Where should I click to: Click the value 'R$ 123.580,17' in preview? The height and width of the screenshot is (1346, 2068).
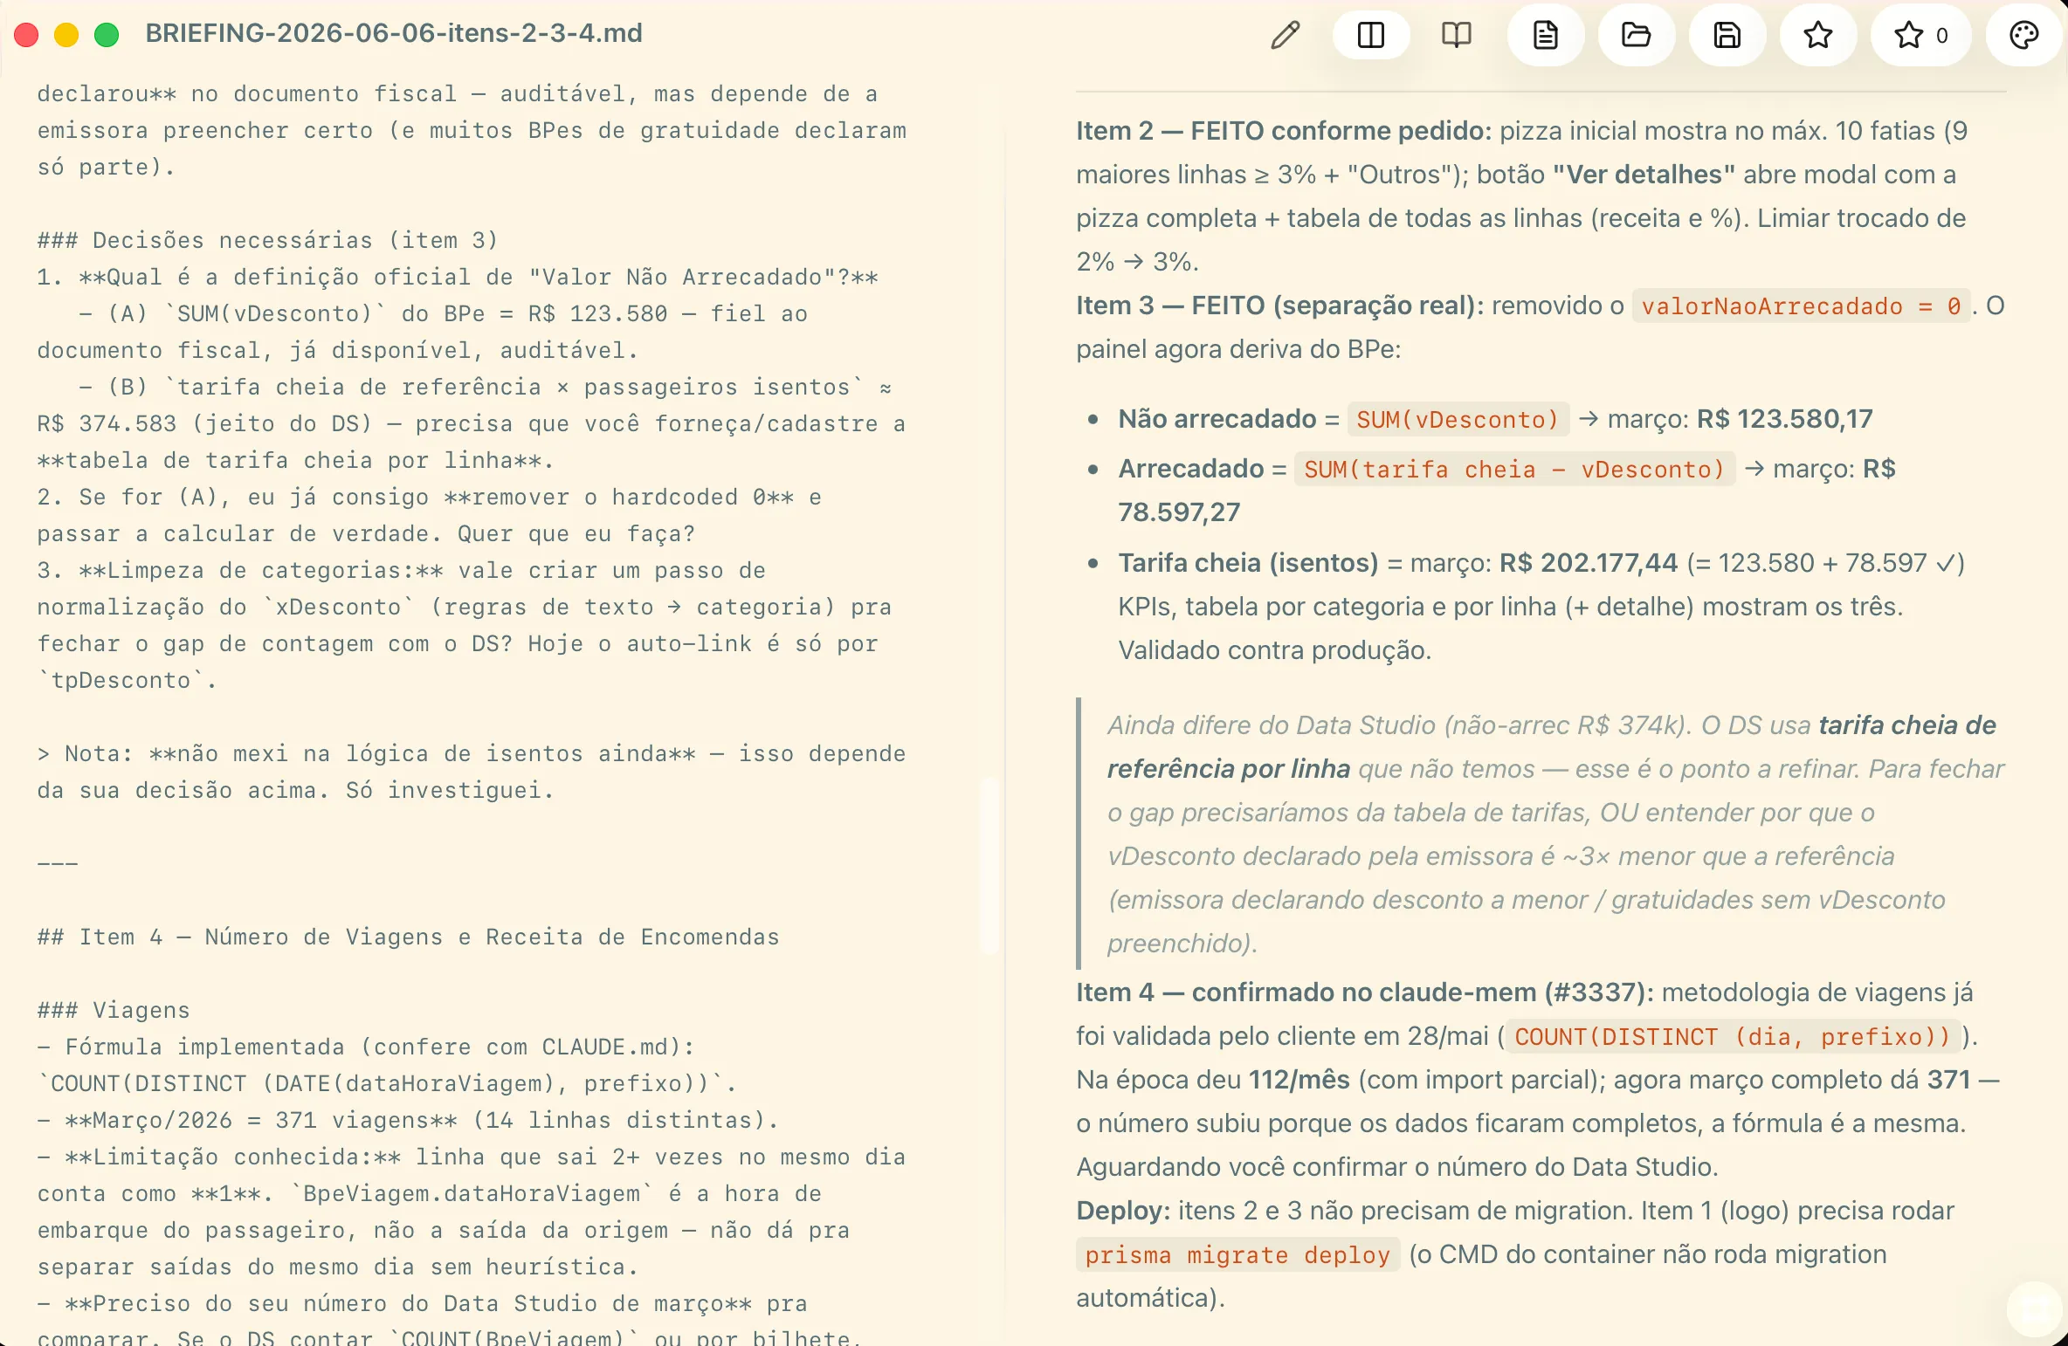(1784, 419)
